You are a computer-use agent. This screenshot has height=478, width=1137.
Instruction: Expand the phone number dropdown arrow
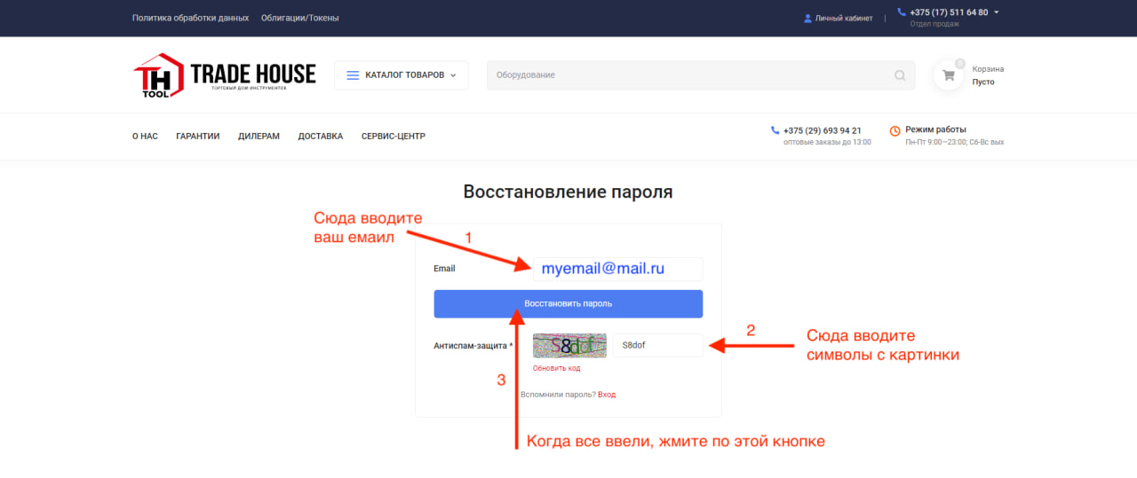[997, 12]
